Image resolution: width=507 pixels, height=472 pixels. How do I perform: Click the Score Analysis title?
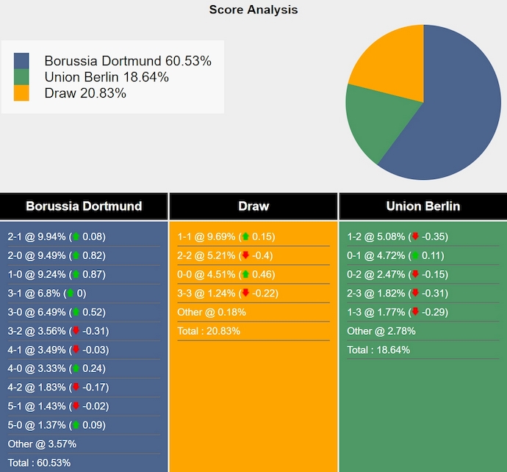pos(253,10)
